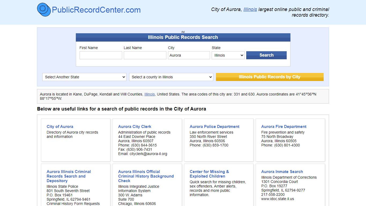
Task: Expand the Select a county in Illinois dropdown
Action: 171,77
